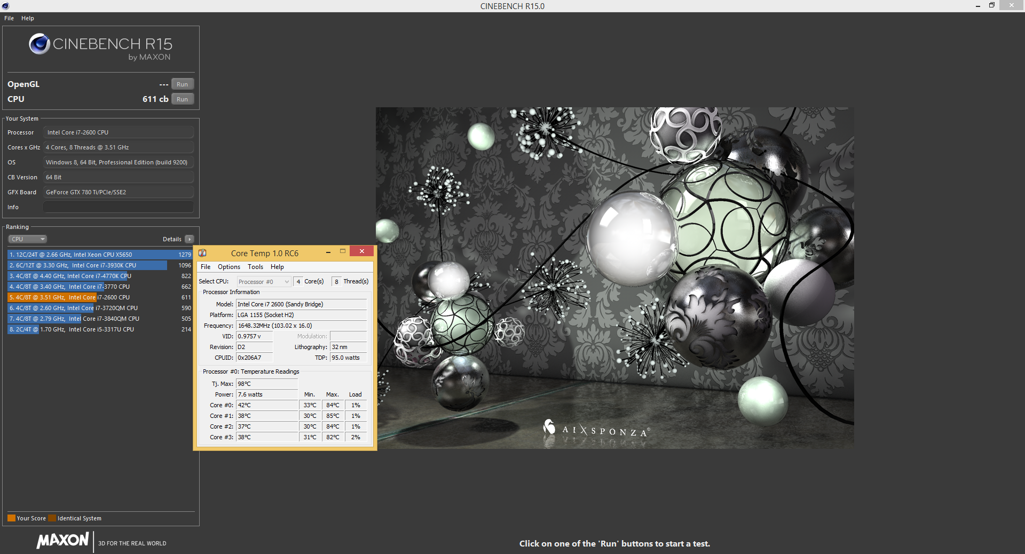The image size is (1025, 554).
Task: Maximize the Core Temp window
Action: pyautogui.click(x=343, y=252)
